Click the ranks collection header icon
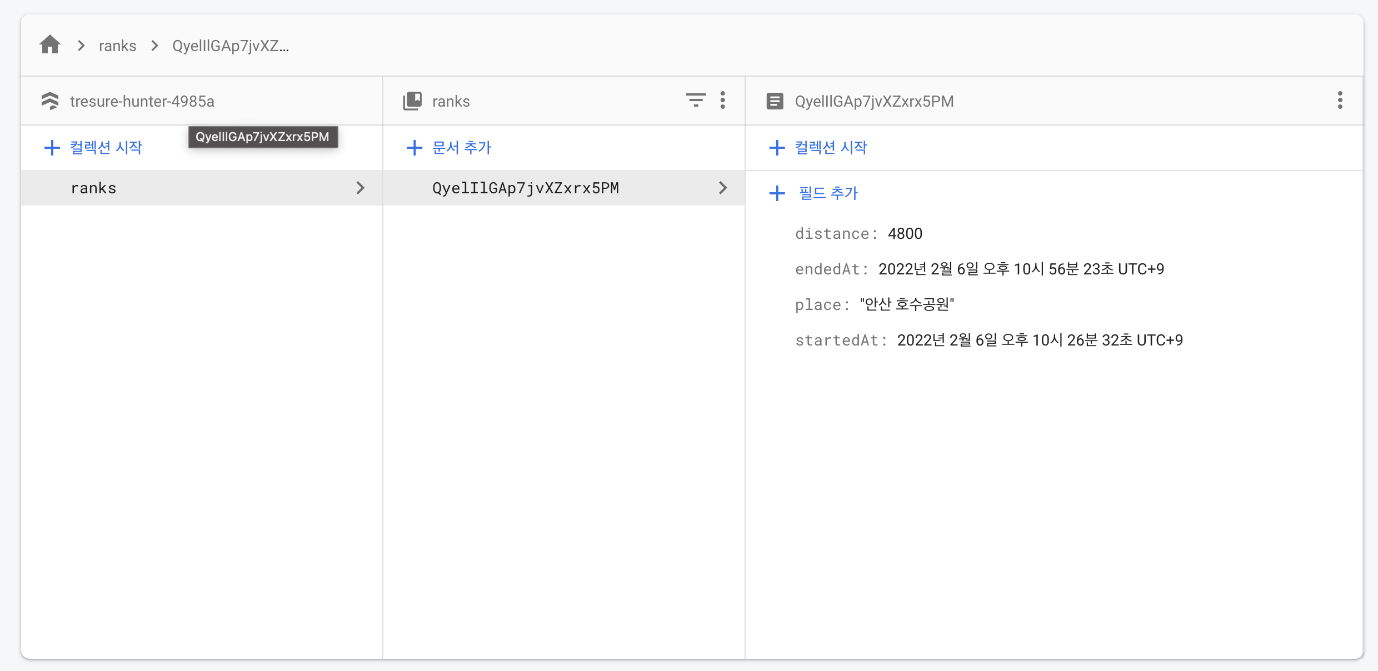This screenshot has height=671, width=1378. click(x=412, y=101)
